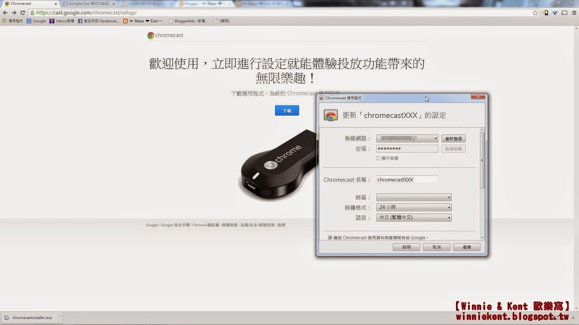Open the 無線網路 wireless network dropdown

407,139
